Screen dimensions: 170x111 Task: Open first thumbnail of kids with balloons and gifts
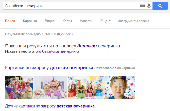tap(19, 88)
